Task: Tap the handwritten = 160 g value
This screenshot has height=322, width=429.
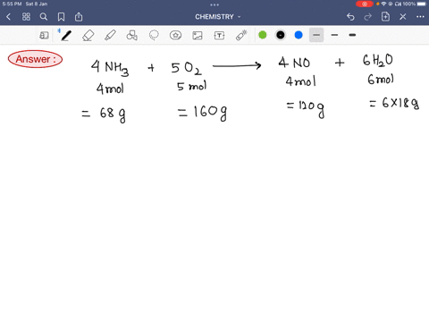Action: 202,113
